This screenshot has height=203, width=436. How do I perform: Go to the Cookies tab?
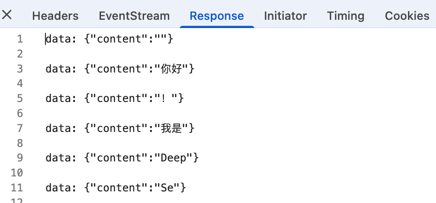click(x=407, y=16)
